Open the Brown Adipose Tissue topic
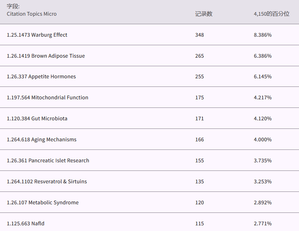This screenshot has width=299, height=231. (46, 56)
